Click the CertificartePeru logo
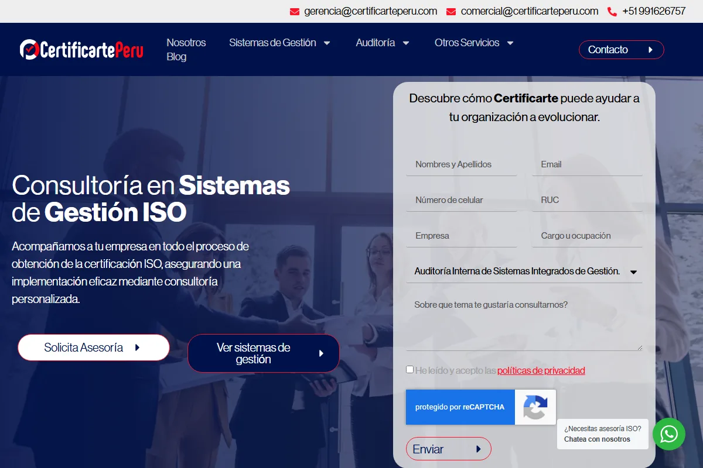The width and height of the screenshot is (703, 468). [x=81, y=50]
